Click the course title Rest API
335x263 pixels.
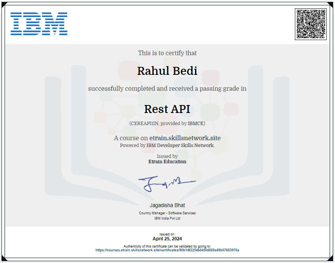(x=167, y=109)
